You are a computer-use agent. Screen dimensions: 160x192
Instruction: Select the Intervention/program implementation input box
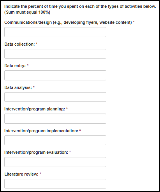coord(55,140)
